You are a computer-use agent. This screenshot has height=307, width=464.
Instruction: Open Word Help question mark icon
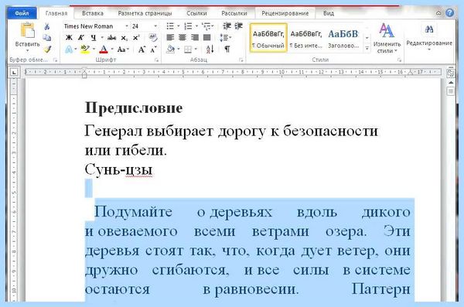[x=450, y=12]
